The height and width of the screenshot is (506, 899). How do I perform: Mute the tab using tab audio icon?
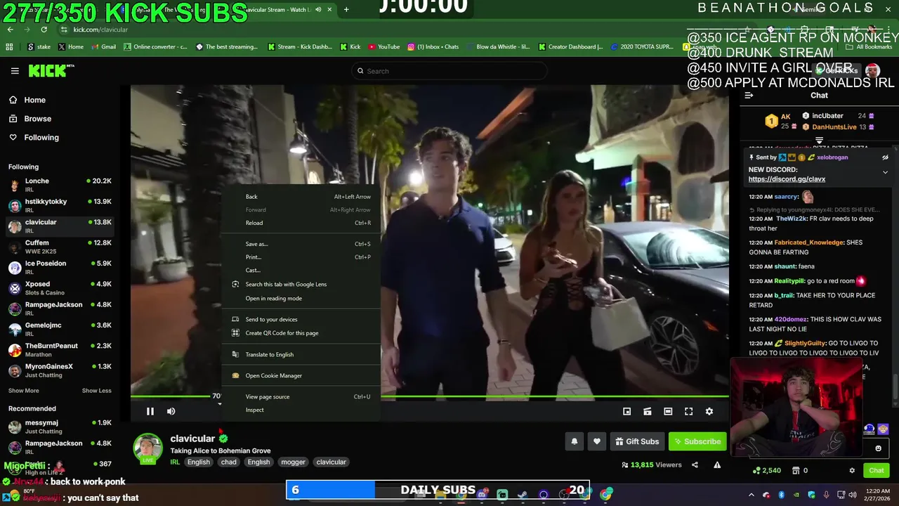318,9
